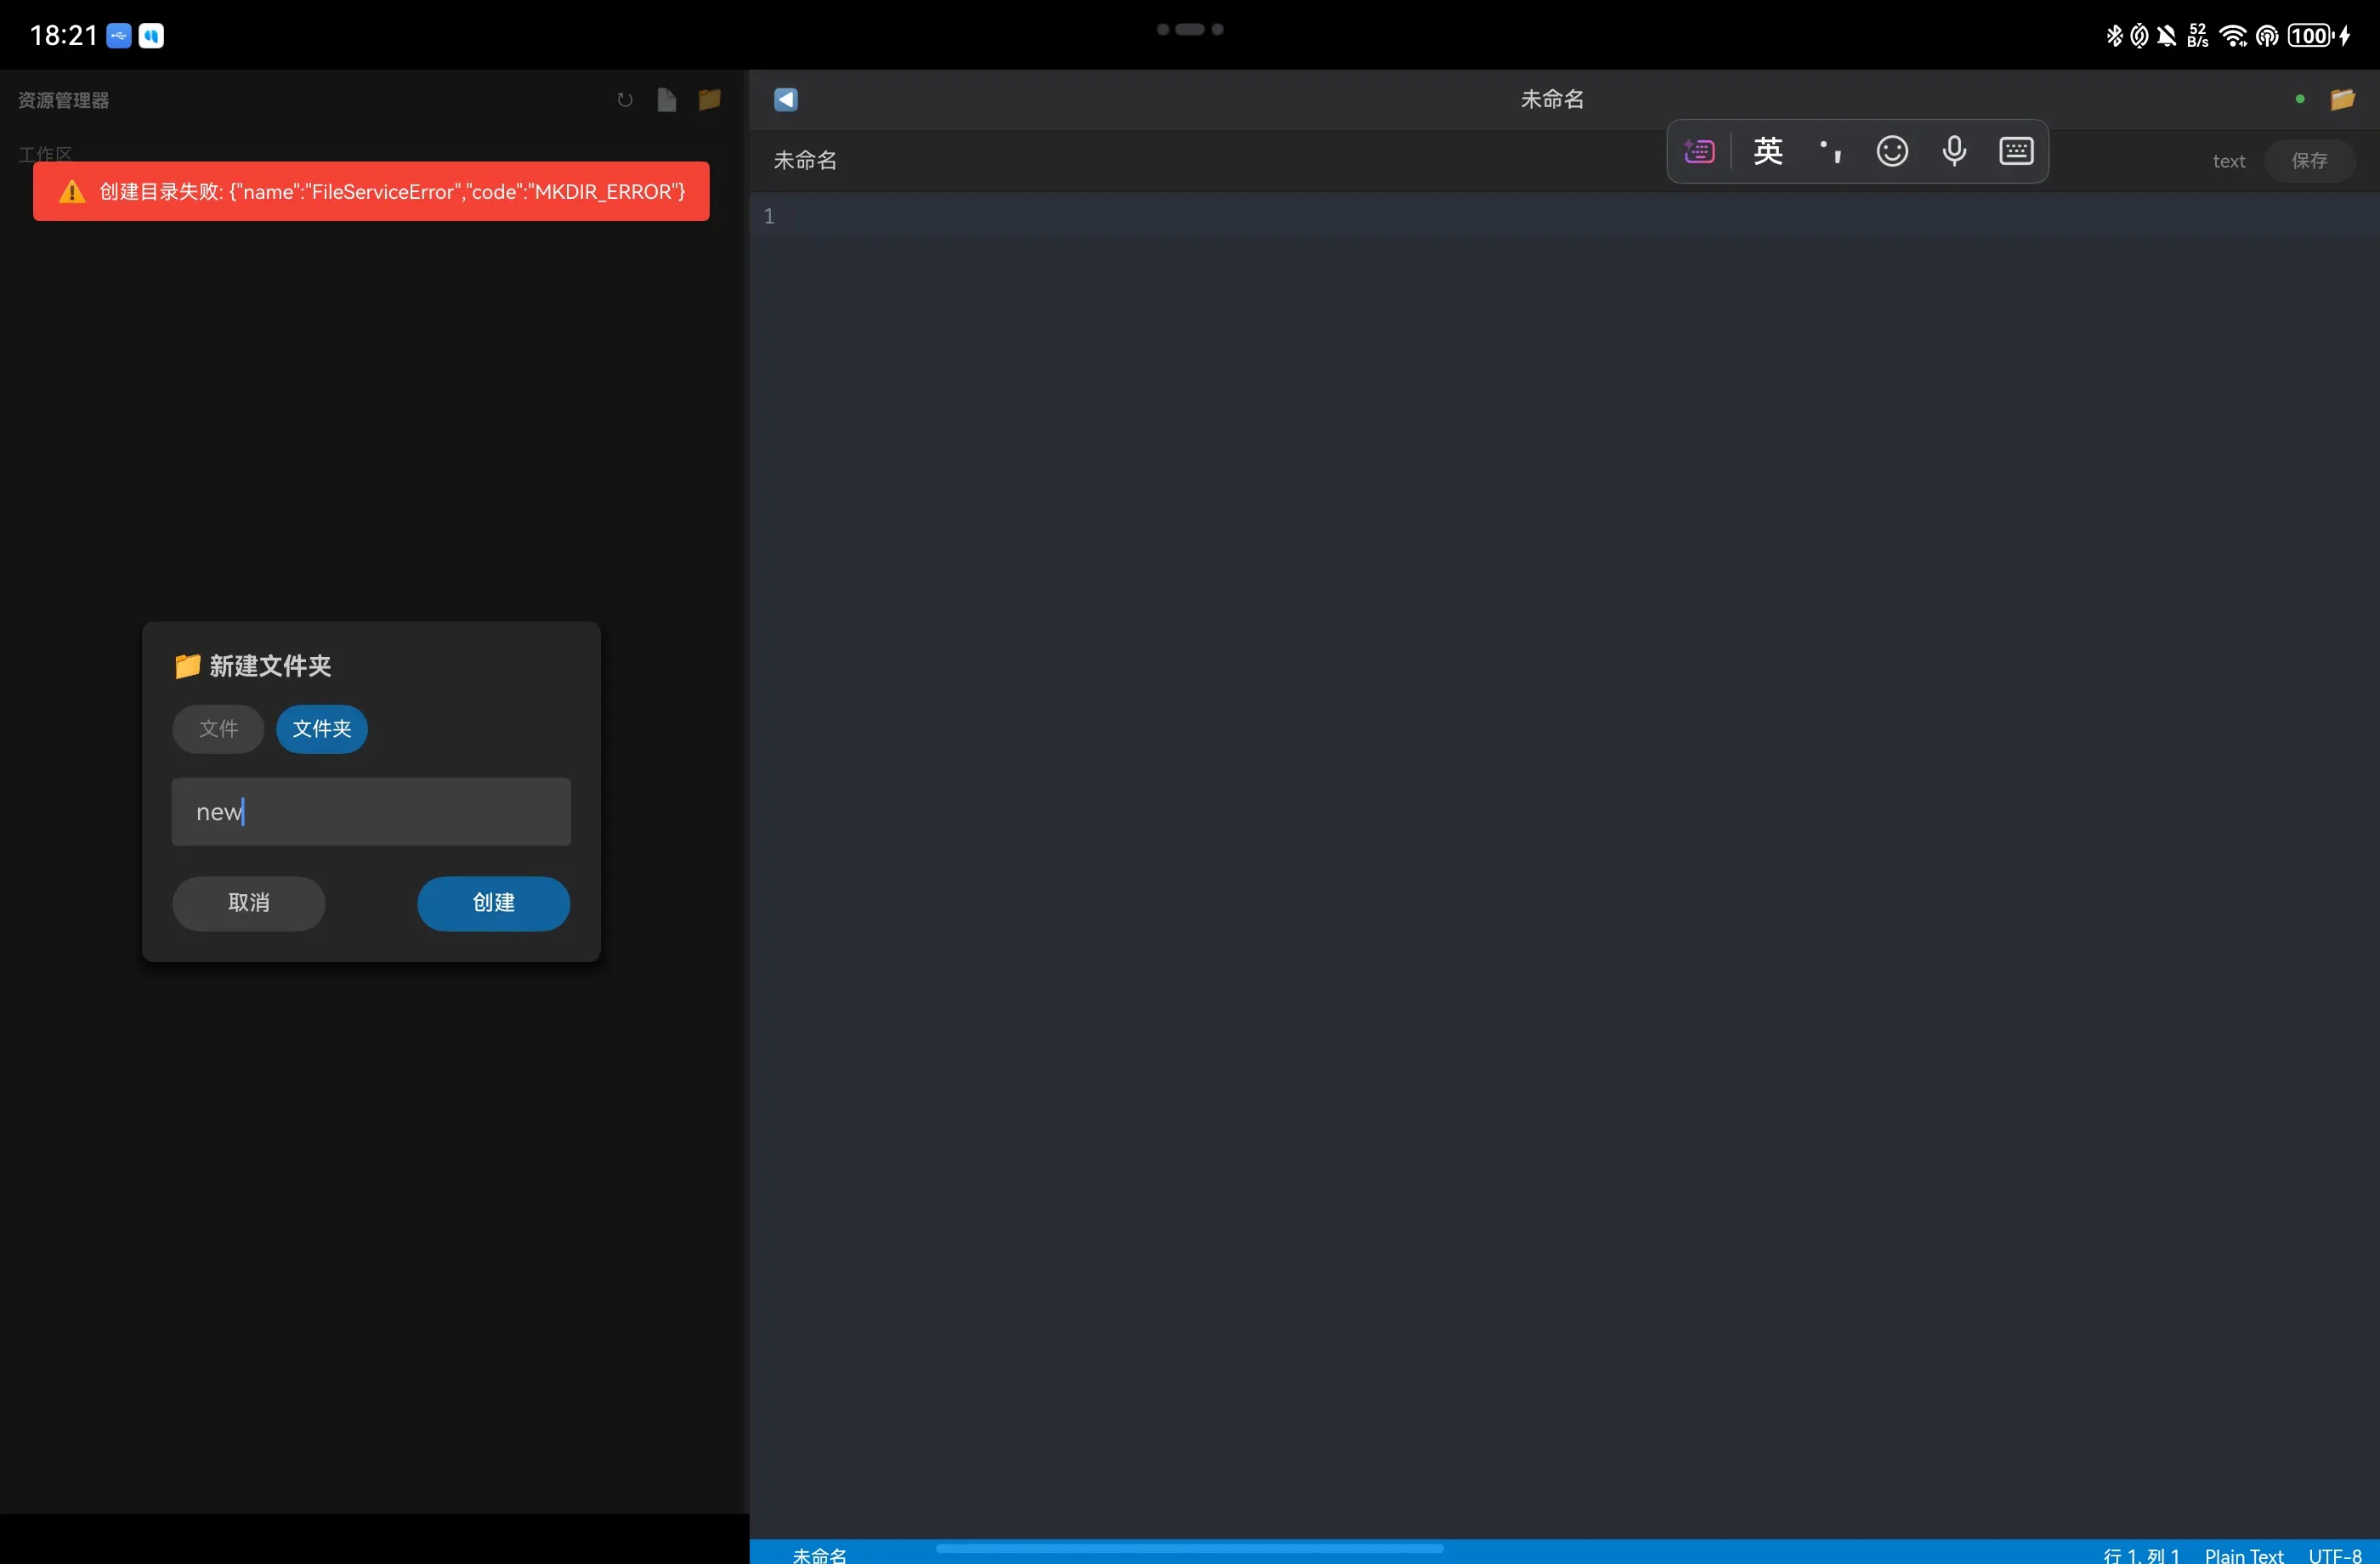Open UTF-8 encoding selector in status bar

[2334, 1555]
